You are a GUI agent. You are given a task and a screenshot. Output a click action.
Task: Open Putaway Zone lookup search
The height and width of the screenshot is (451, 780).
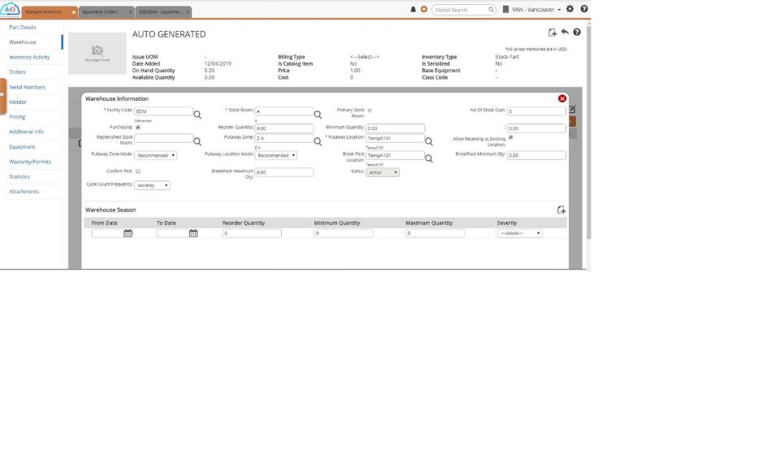318,141
